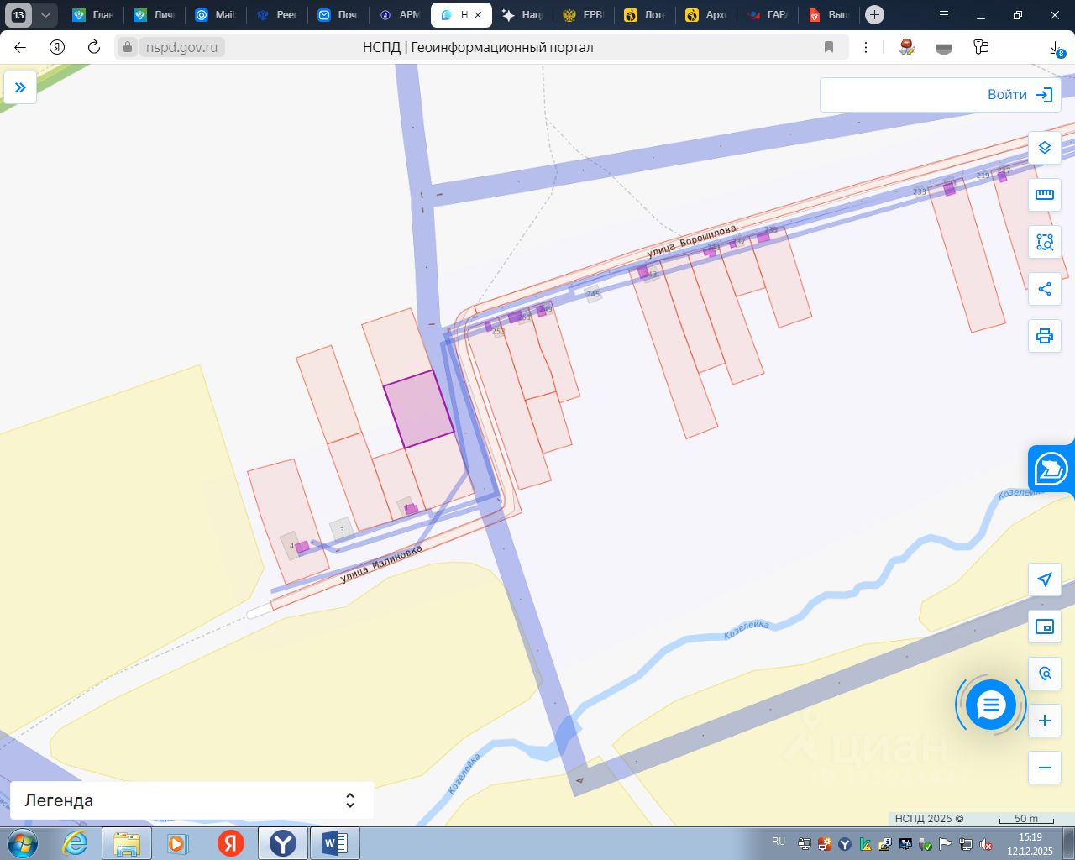The height and width of the screenshot is (860, 1075).
Task: Zoom out of the map
Action: click(x=1045, y=768)
